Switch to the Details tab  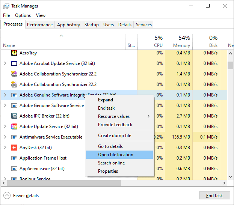(x=125, y=25)
